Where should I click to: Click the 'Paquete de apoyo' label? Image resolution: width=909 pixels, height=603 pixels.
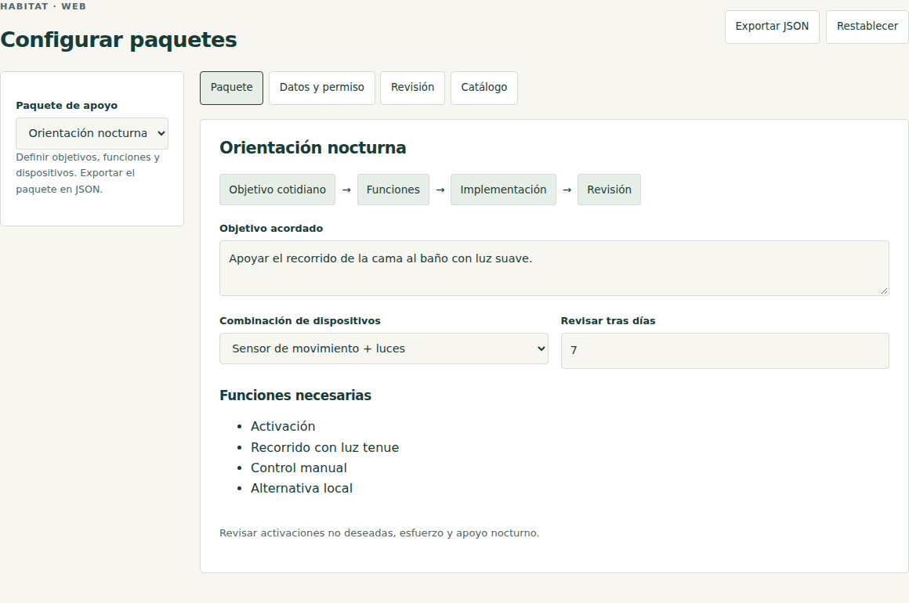tap(67, 106)
